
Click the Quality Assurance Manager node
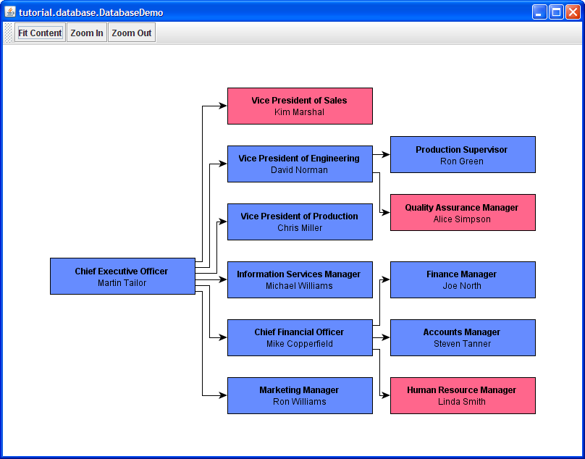pos(463,213)
